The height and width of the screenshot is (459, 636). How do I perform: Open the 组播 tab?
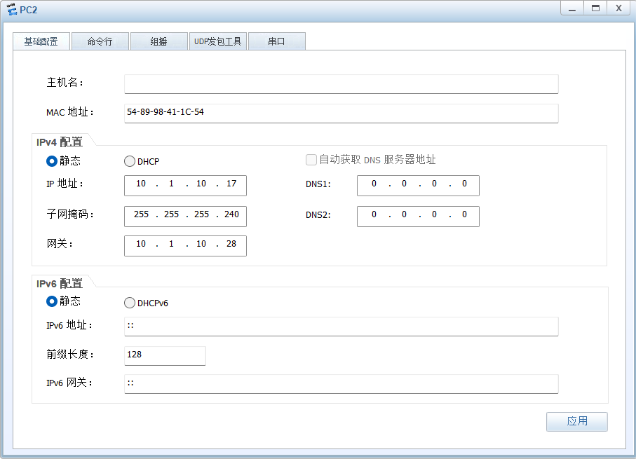point(158,41)
